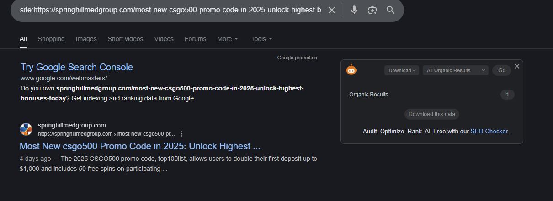Open the Short videos tab
This screenshot has width=553, height=201.
pyautogui.click(x=125, y=39)
